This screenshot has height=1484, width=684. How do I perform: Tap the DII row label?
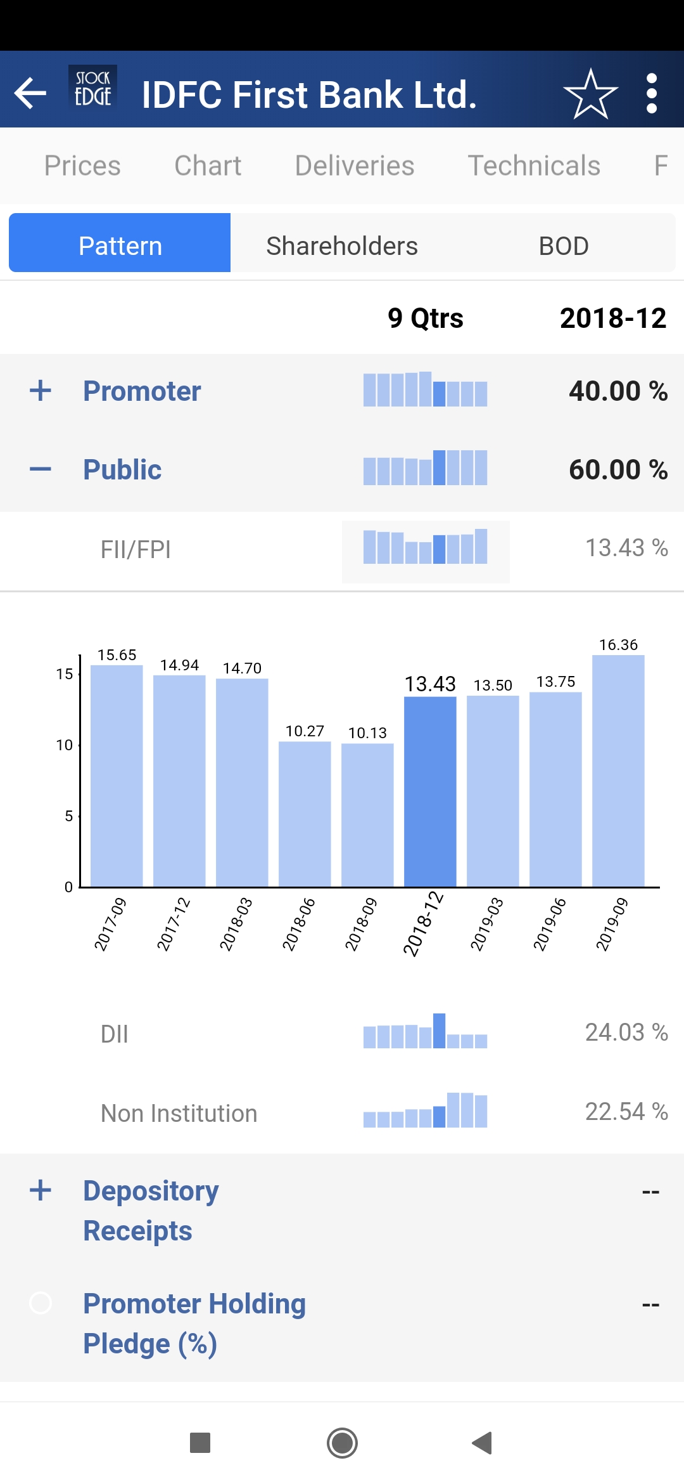(x=115, y=1034)
